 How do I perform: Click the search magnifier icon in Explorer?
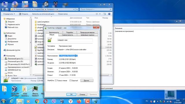[110, 9]
